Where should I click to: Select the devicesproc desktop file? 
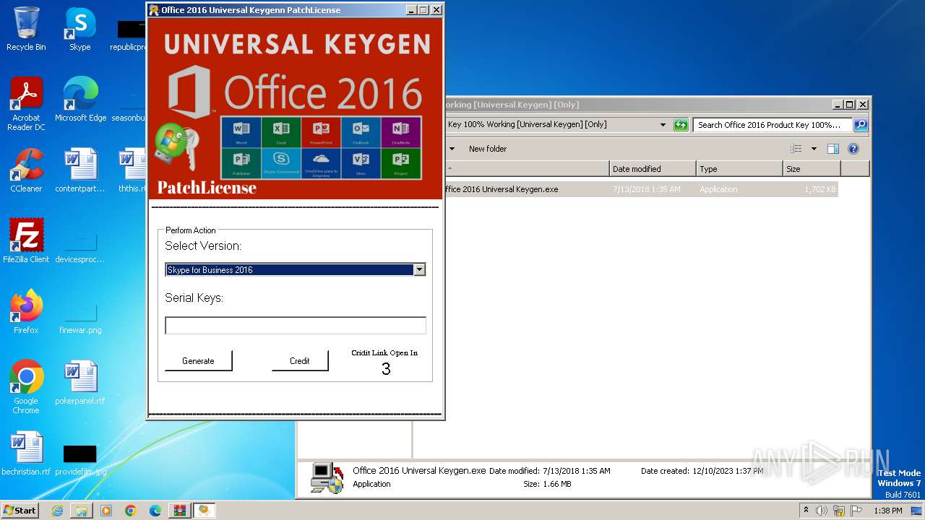80,247
